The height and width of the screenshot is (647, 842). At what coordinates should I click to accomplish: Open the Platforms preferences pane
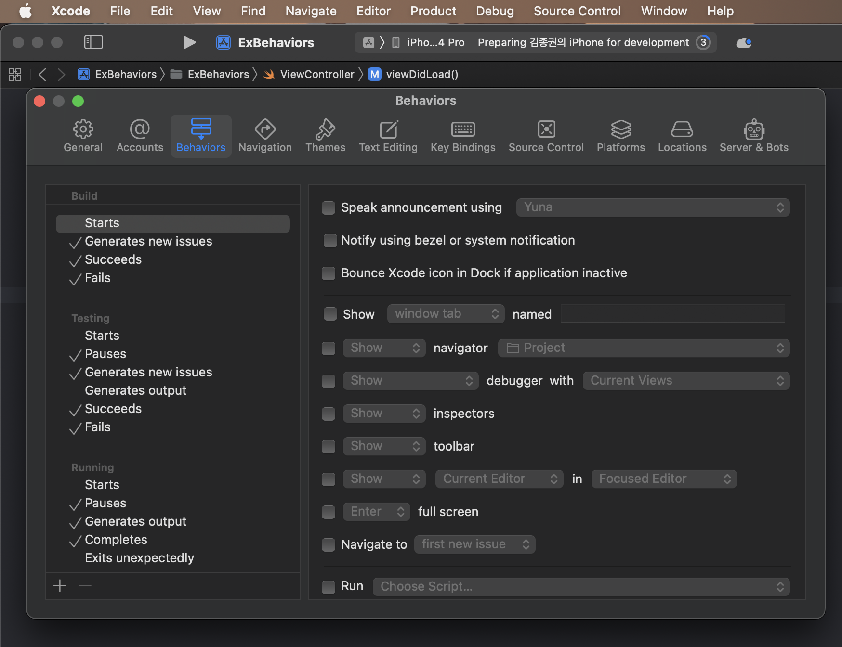tap(621, 136)
